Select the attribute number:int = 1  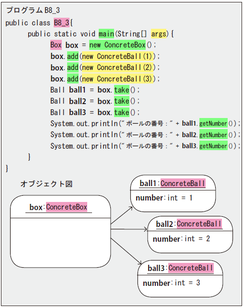[164, 198]
